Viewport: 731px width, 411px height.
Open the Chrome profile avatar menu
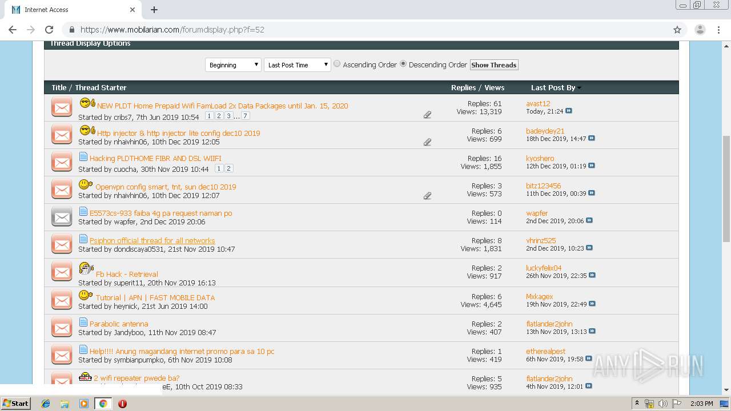coord(700,30)
